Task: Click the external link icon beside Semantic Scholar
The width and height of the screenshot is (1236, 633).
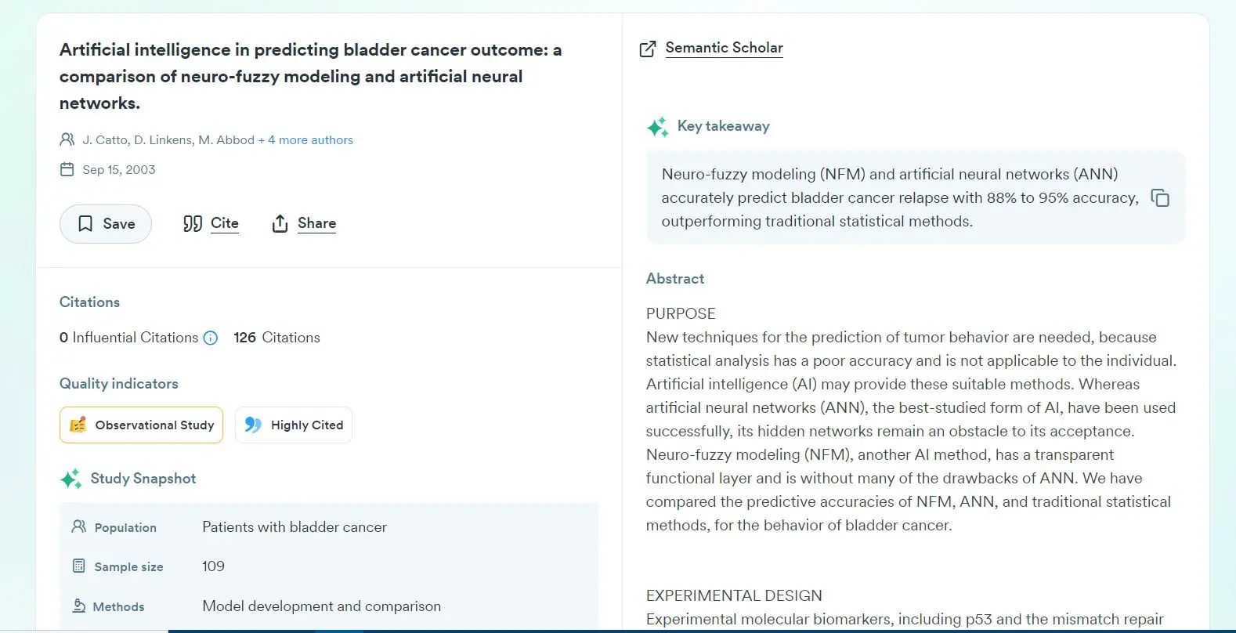Action: [x=648, y=49]
